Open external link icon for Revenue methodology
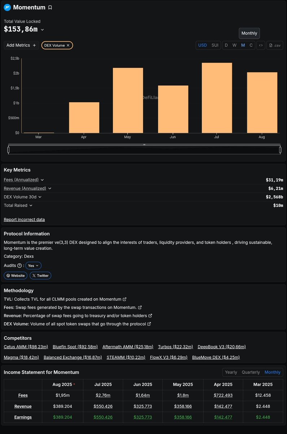The image size is (287, 434). tap(151, 316)
